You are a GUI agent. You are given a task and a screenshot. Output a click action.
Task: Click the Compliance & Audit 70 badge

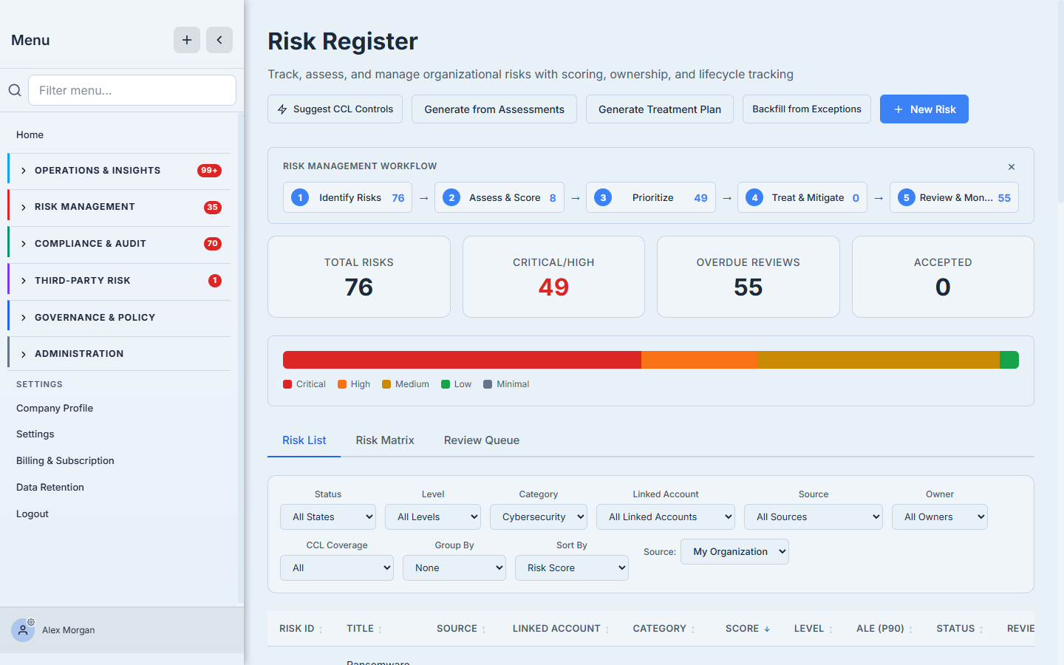coord(213,244)
